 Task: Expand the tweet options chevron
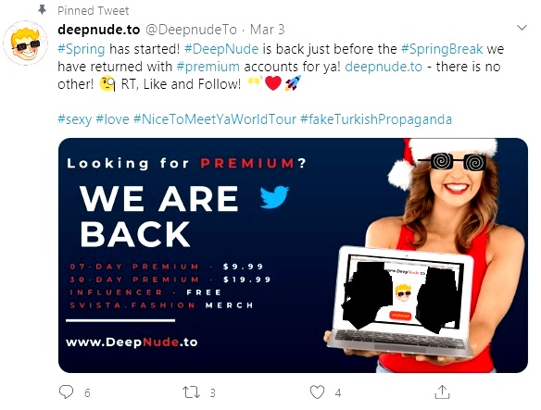pos(522,28)
